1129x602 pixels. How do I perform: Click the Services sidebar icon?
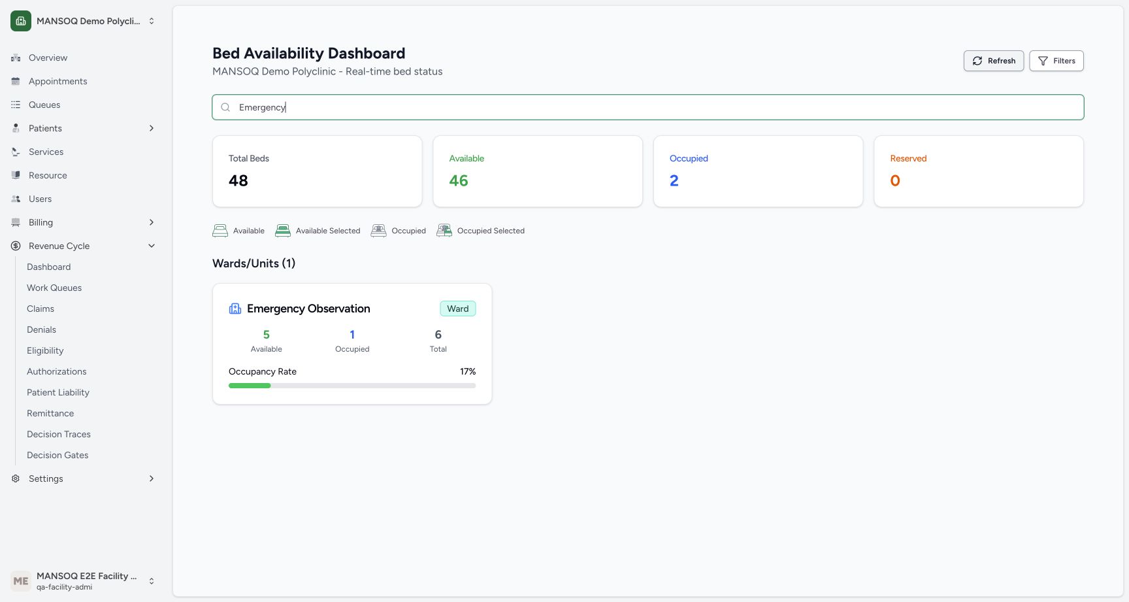16,152
